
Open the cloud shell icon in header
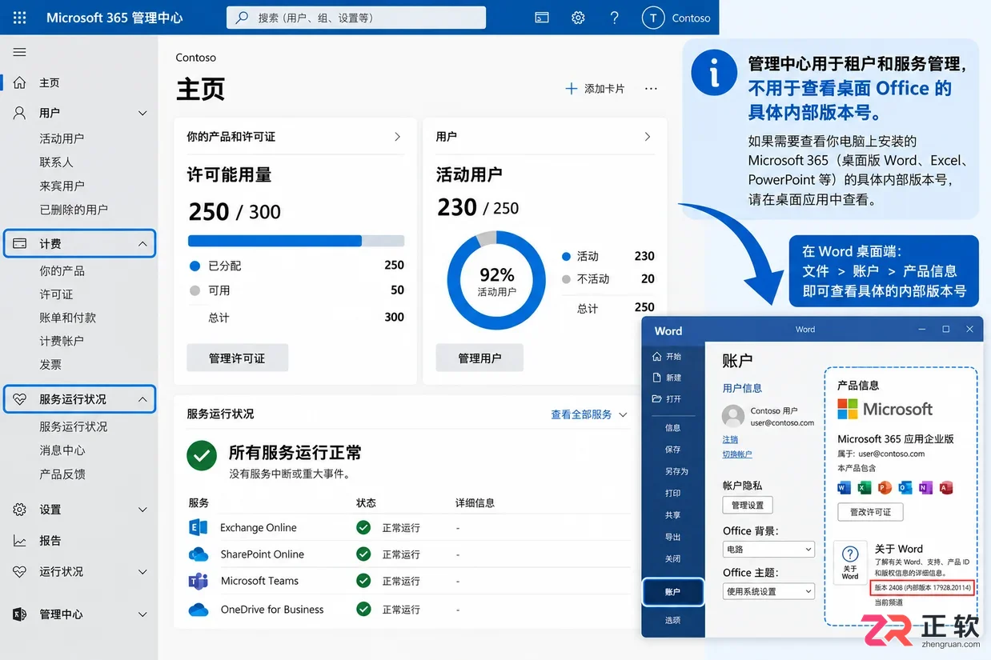tap(542, 18)
